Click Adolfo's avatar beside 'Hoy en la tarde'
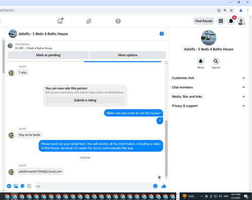The width and height of the screenshot is (252, 200). [12, 135]
